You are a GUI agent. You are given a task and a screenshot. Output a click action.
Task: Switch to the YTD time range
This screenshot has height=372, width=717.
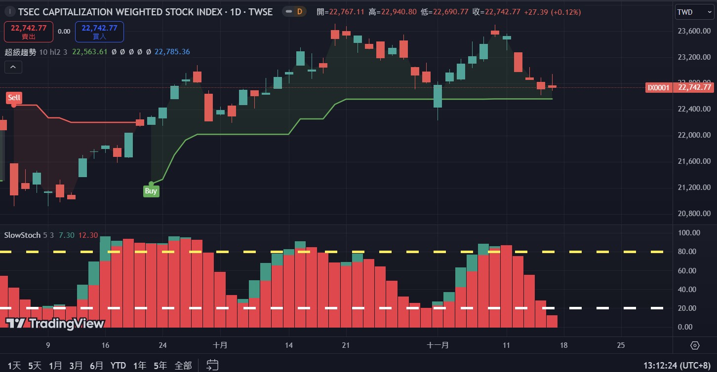pyautogui.click(x=118, y=366)
